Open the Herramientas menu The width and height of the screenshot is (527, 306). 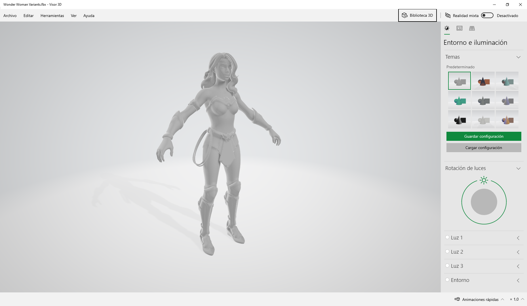pos(52,16)
